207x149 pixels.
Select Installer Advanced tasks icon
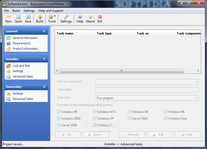pos(9,77)
